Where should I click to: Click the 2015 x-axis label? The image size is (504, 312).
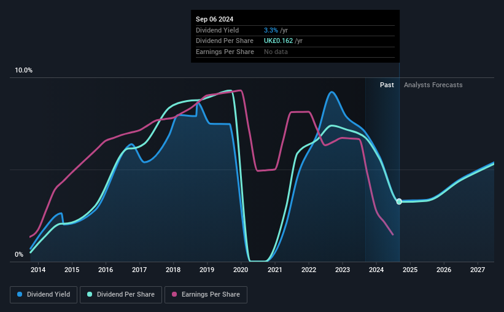click(x=72, y=270)
